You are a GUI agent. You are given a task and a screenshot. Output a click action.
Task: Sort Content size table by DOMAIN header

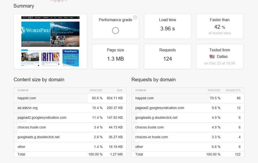pyautogui.click(x=23, y=90)
